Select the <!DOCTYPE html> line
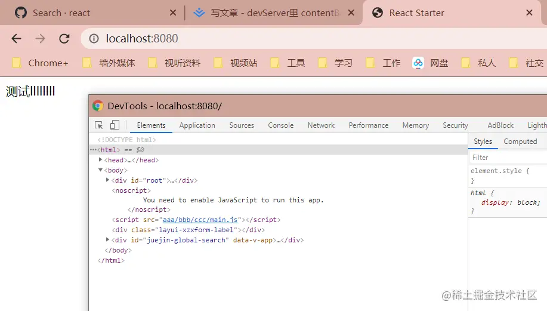This screenshot has width=547, height=311. (126, 140)
